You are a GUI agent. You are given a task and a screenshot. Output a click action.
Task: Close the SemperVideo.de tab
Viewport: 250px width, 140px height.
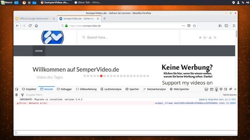click(x=98, y=19)
